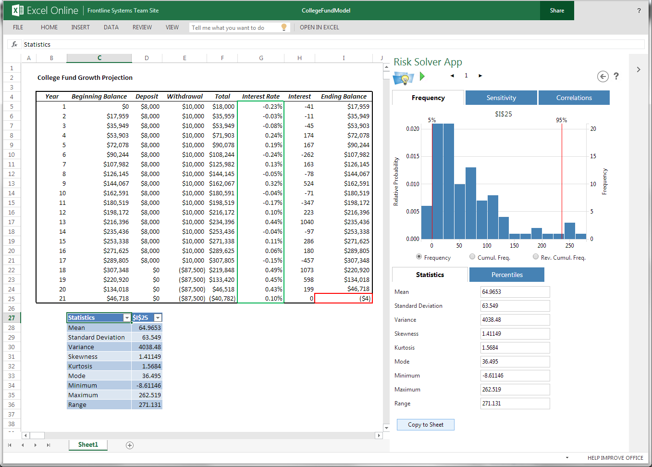Open the Statistics column filter dropdown
Image resolution: width=652 pixels, height=467 pixels.
(127, 318)
